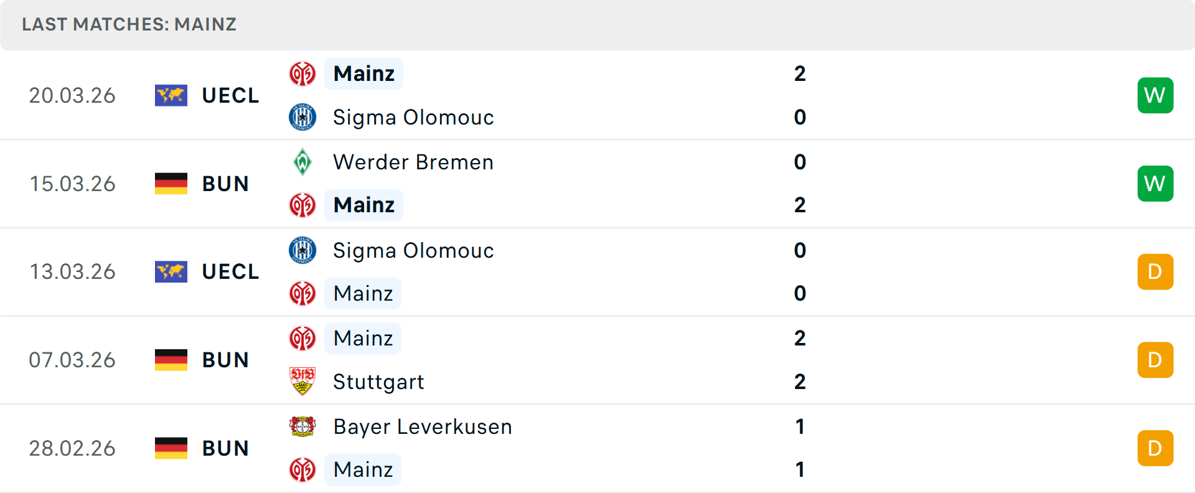Open Werder Bremen team link
The width and height of the screenshot is (1195, 493).
pos(413,162)
